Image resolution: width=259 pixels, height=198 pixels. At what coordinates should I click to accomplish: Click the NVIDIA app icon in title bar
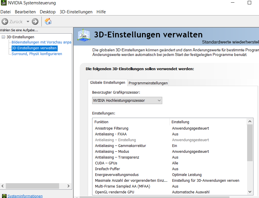4,3
